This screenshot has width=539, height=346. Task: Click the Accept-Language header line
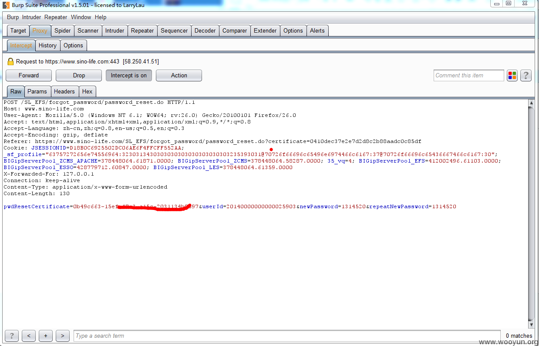pos(94,129)
